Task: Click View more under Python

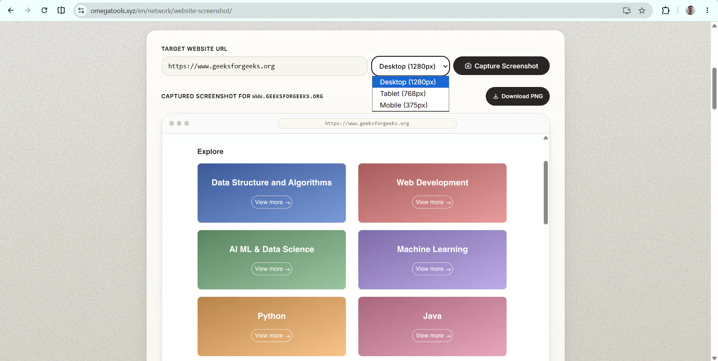Action: point(271,336)
